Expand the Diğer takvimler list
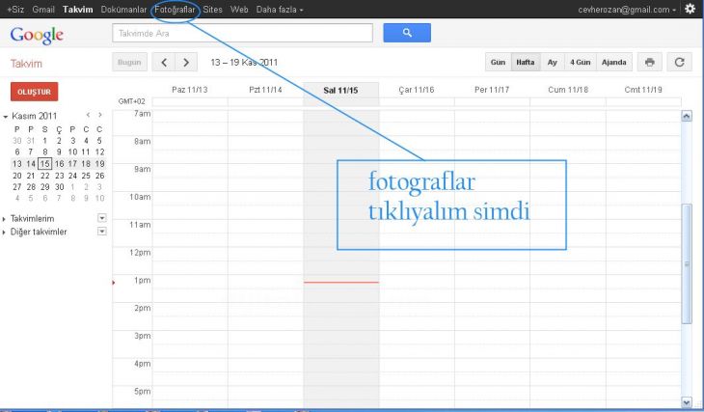The image size is (704, 412). pos(4,233)
